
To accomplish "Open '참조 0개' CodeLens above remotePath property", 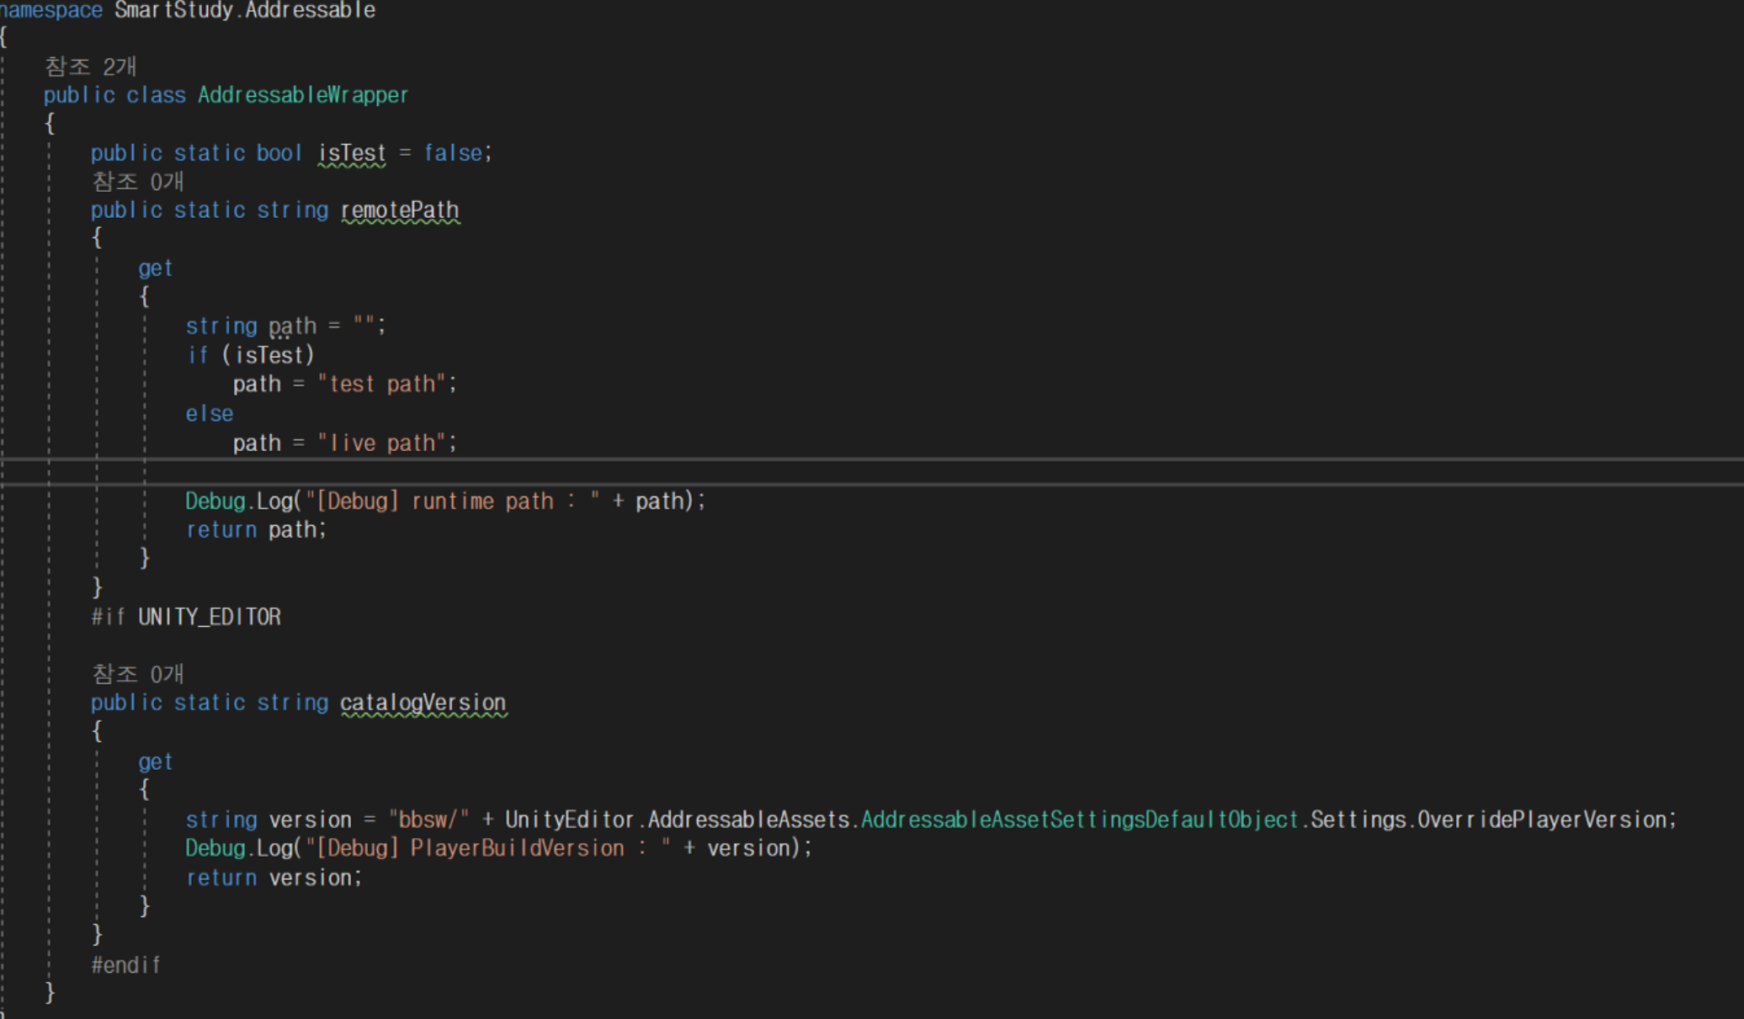I will click(x=137, y=182).
